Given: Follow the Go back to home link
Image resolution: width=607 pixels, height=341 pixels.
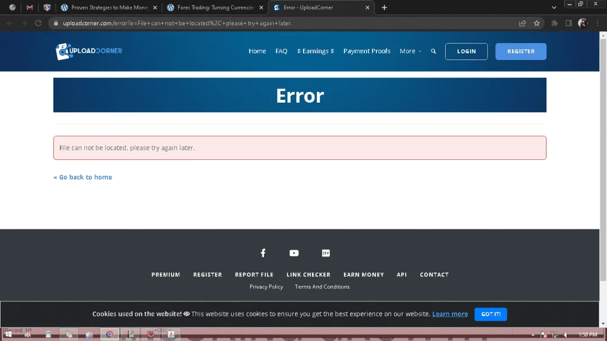Looking at the screenshot, I should click(x=83, y=177).
